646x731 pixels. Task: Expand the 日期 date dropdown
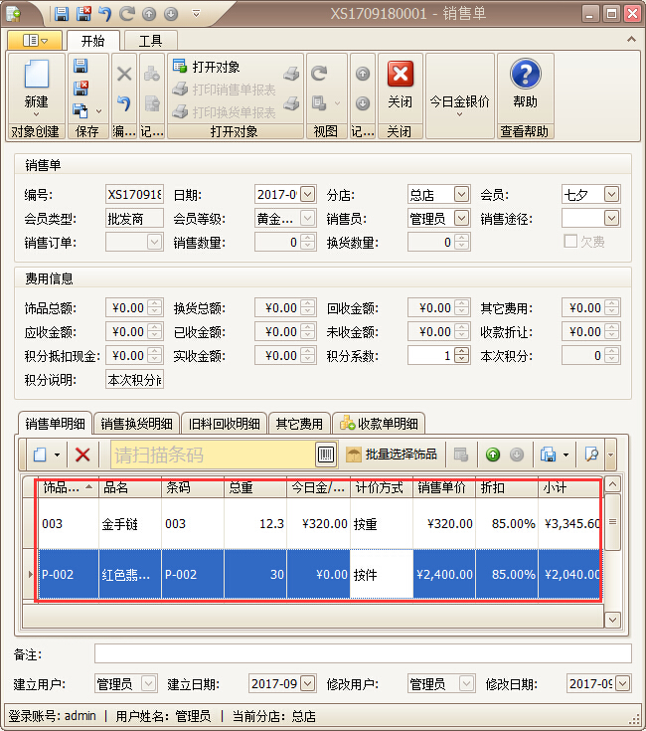point(307,194)
